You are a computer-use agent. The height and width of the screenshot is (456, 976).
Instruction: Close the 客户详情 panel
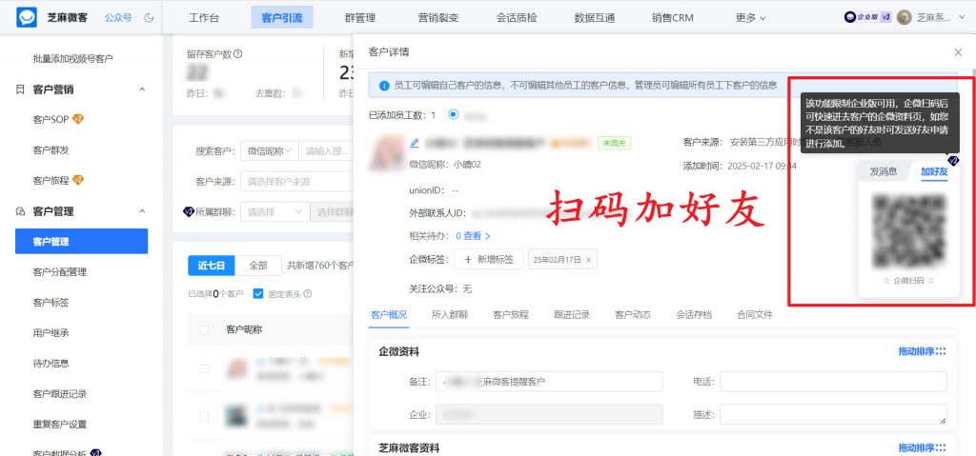(x=958, y=52)
